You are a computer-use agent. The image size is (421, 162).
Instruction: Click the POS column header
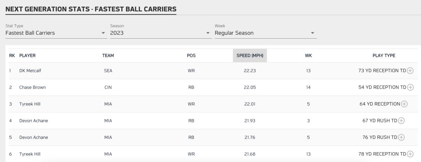tap(191, 56)
